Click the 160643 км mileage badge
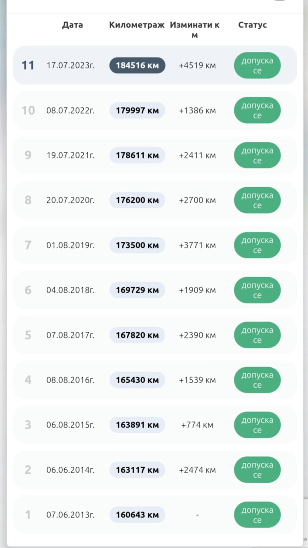This screenshot has width=308, height=548. click(137, 515)
